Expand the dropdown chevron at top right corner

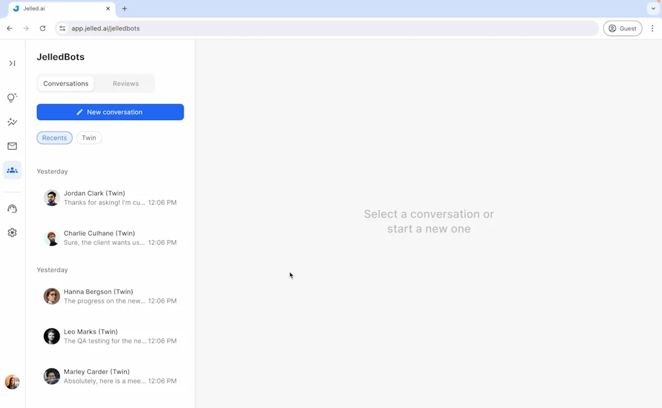click(653, 8)
